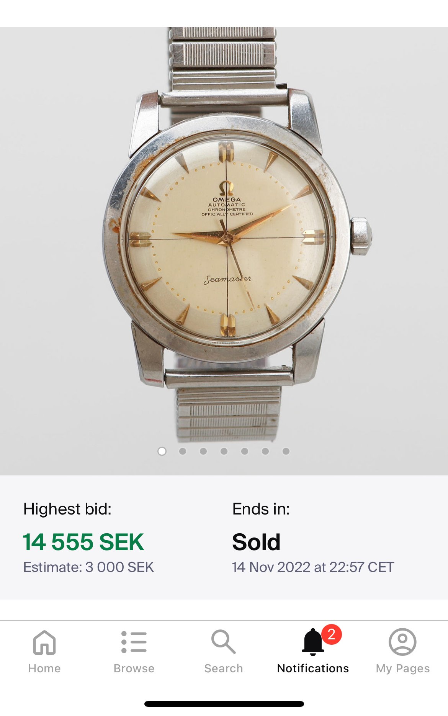The height and width of the screenshot is (716, 448).
Task: Tap the Search magnifying glass icon
Action: point(224,642)
